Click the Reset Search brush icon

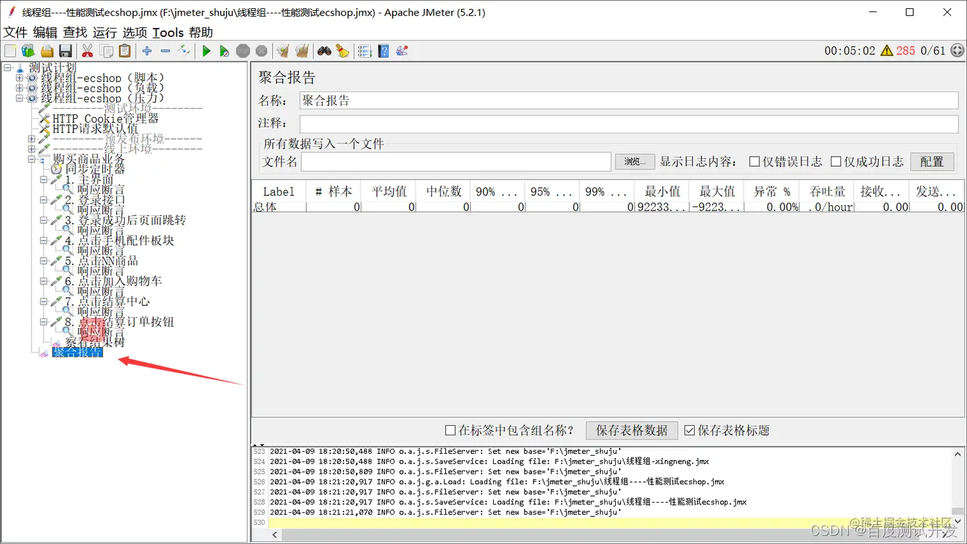(343, 51)
